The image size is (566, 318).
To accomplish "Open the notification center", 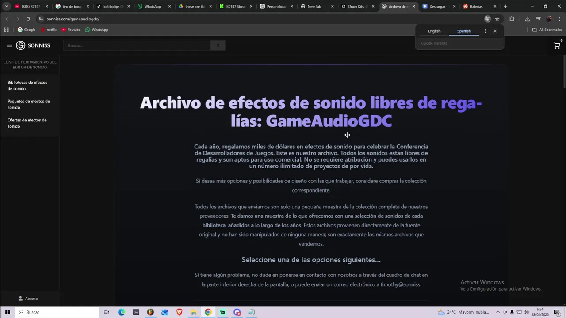I will pos(557,312).
